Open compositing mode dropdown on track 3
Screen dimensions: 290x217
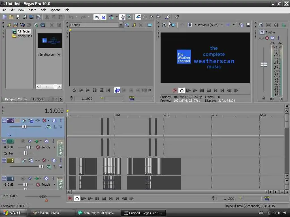pos(49,167)
